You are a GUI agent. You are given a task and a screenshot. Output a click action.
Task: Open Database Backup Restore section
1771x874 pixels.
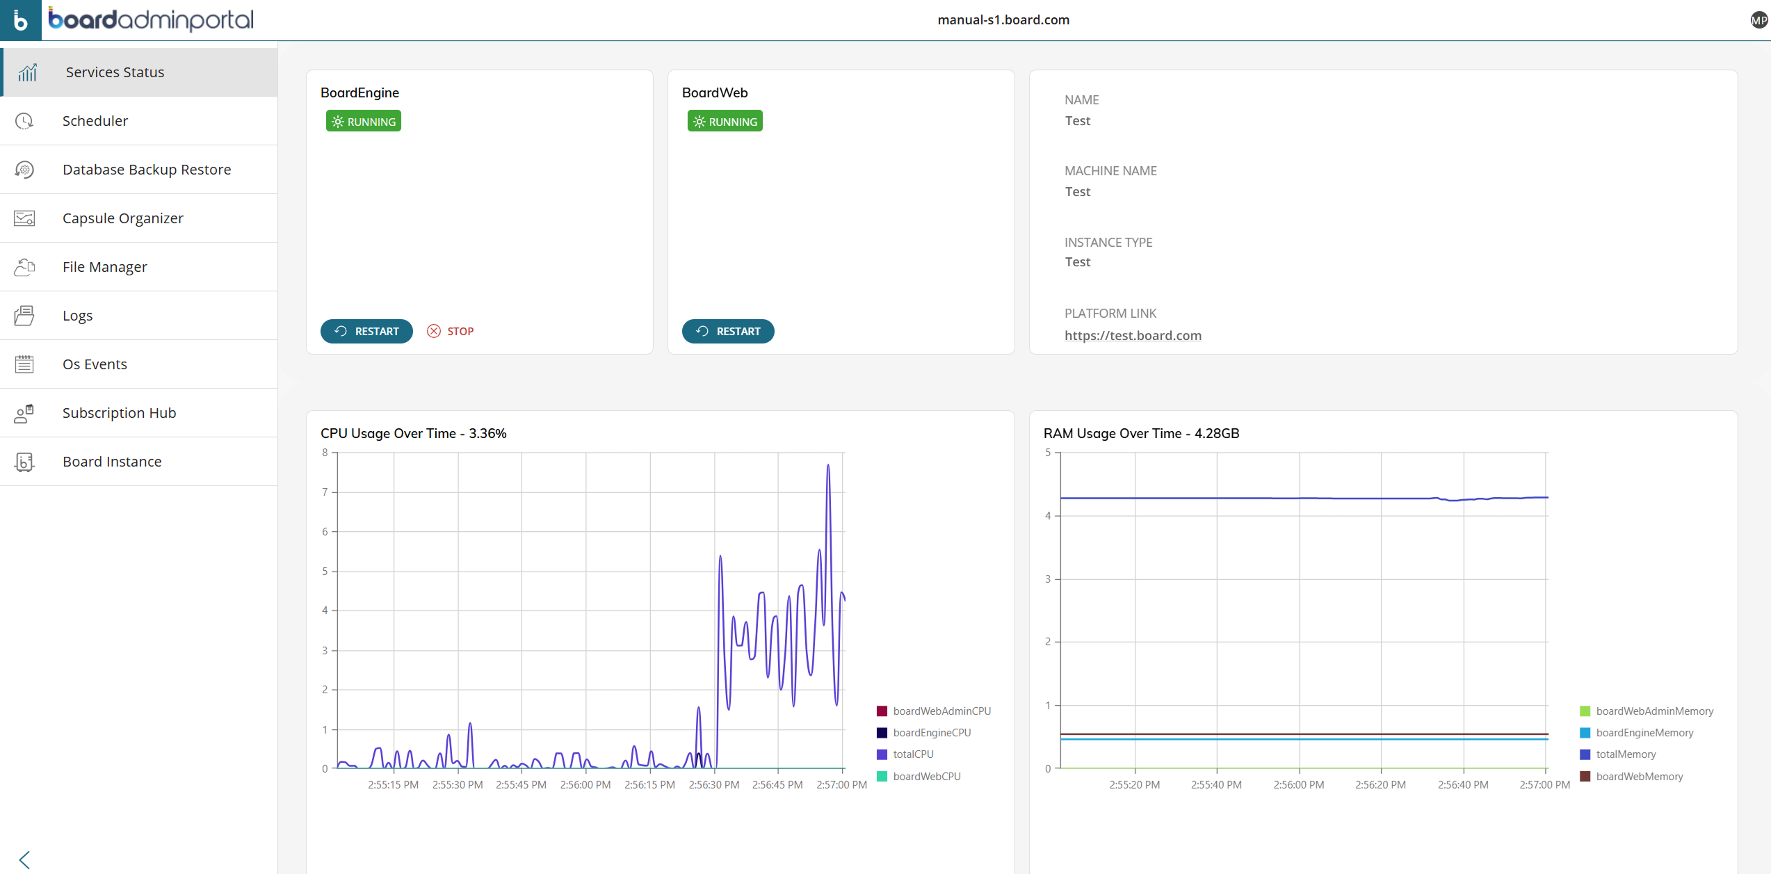pyautogui.click(x=139, y=170)
